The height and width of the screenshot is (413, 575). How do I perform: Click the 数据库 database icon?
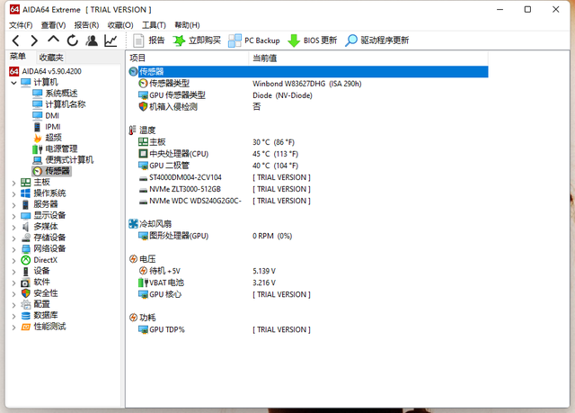tap(25, 315)
